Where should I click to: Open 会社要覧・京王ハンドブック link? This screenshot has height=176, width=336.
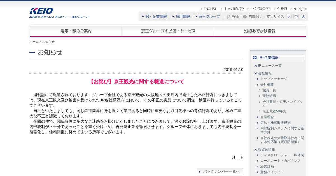click(x=283, y=104)
